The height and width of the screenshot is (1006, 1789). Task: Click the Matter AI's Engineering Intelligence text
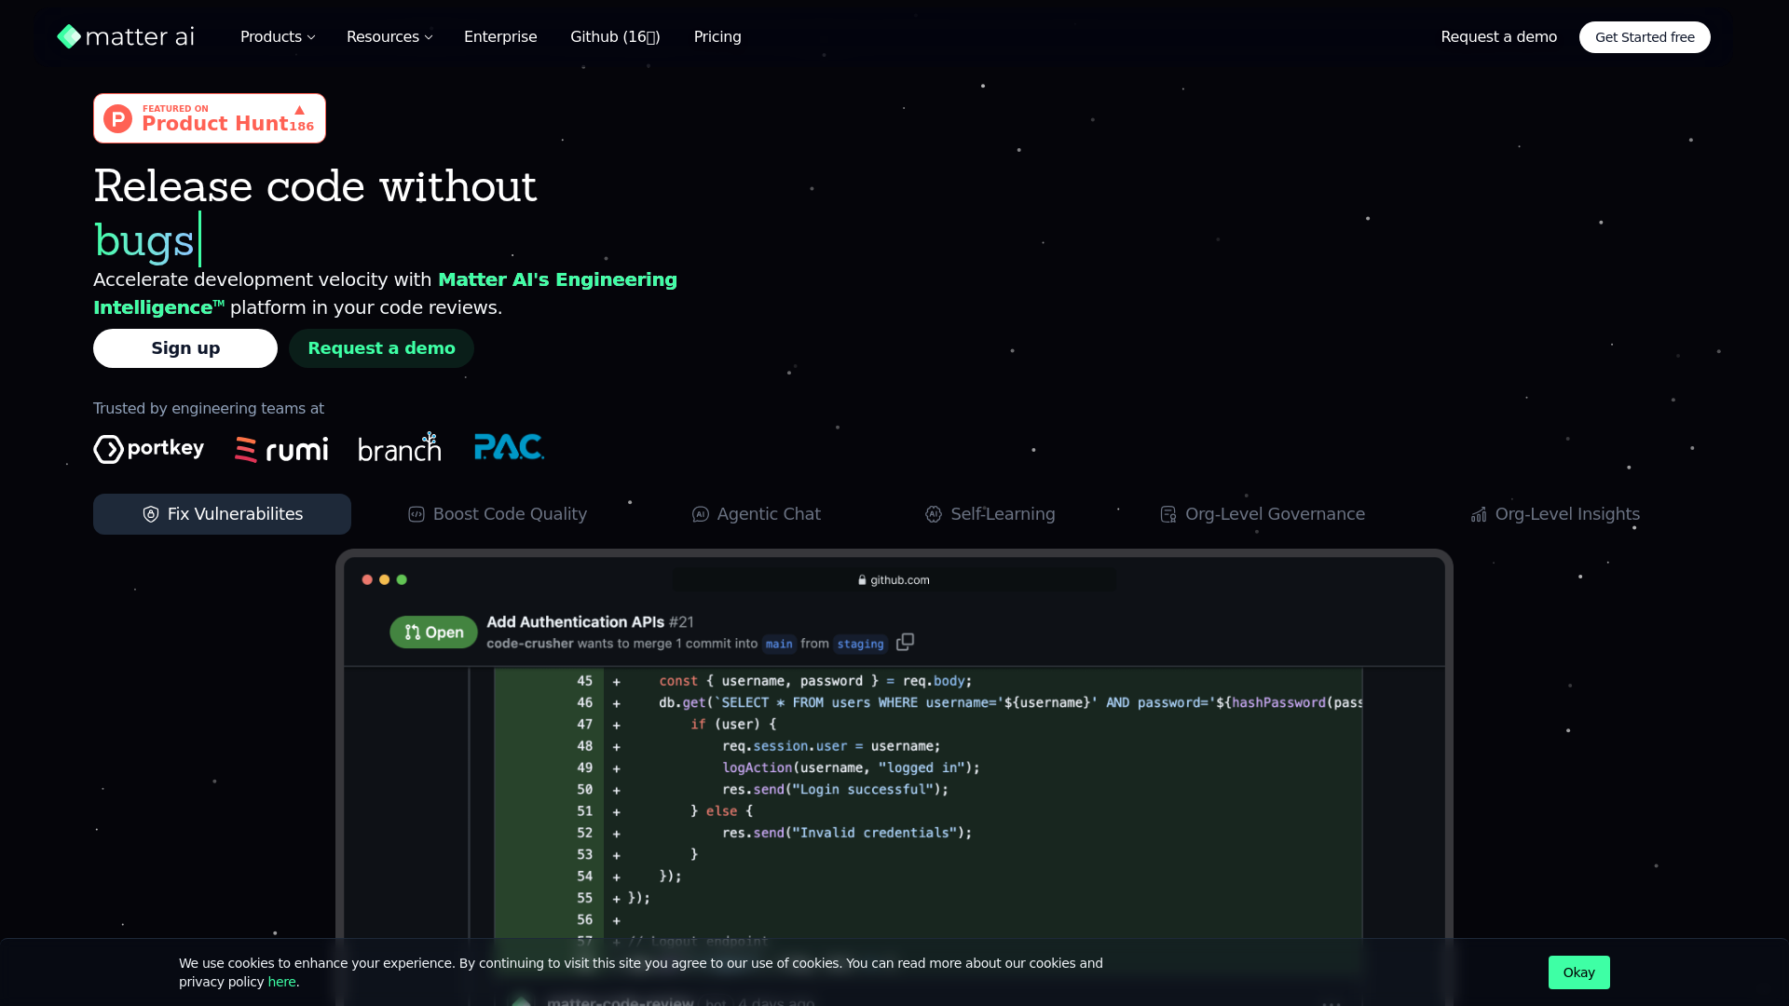pos(385,293)
